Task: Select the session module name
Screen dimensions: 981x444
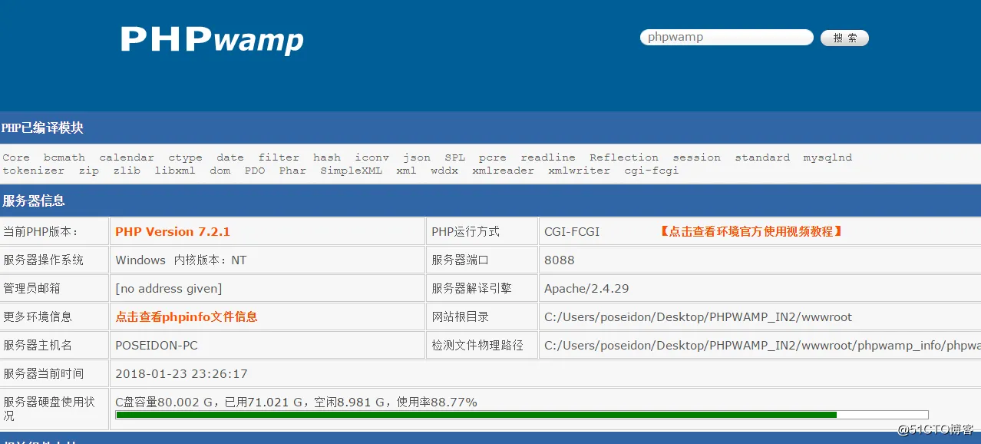Action: [x=697, y=157]
